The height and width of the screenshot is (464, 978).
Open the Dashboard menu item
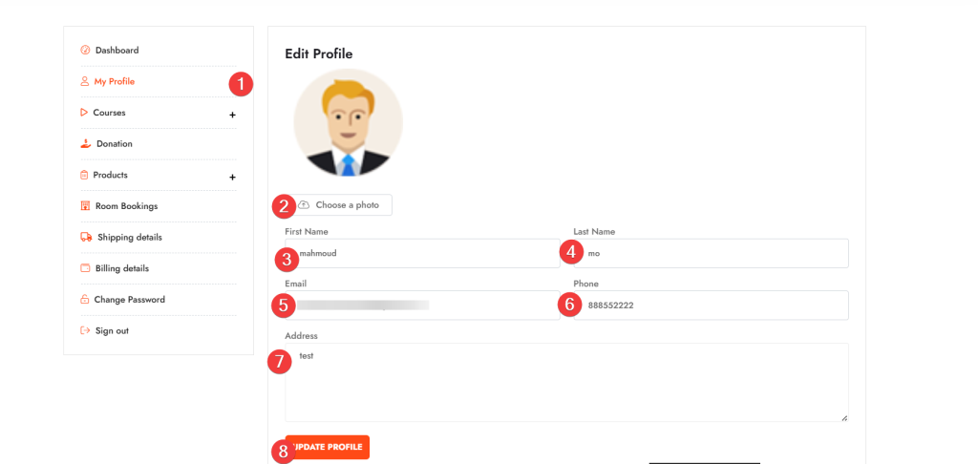coord(117,51)
